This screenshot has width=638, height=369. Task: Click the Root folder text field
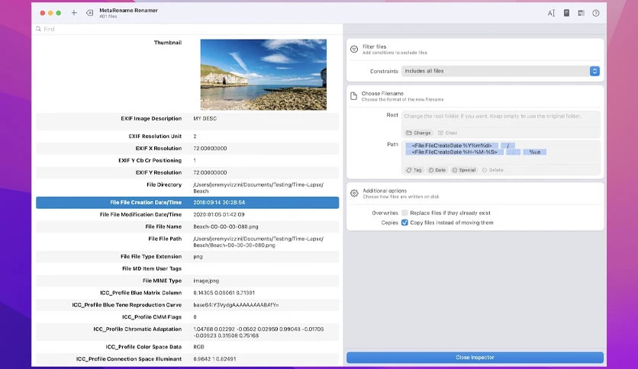click(501, 120)
